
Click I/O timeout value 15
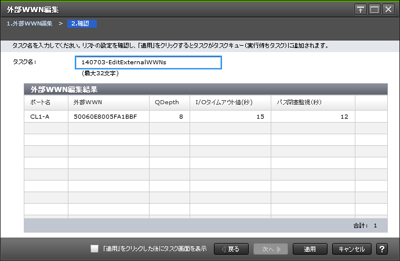(x=230, y=117)
